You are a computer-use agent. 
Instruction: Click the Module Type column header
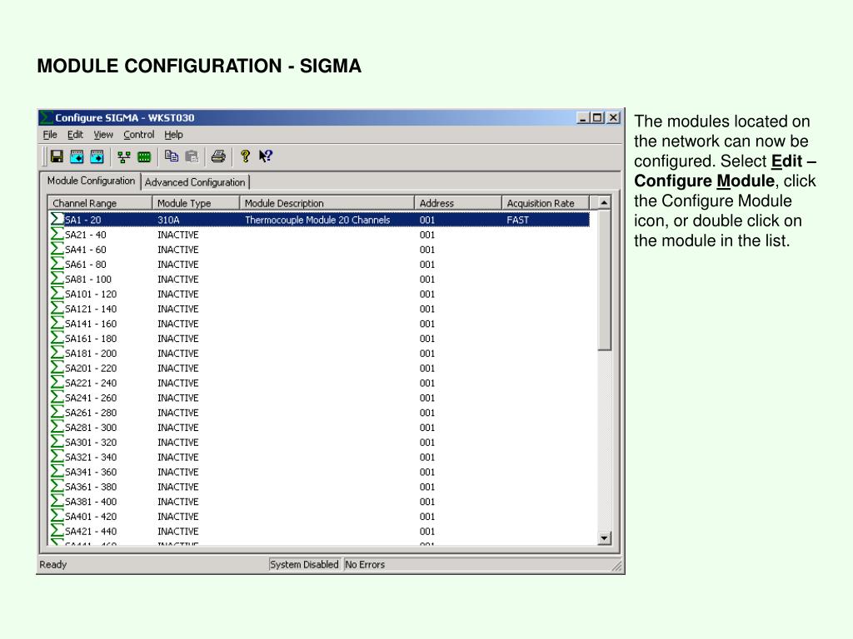(196, 203)
